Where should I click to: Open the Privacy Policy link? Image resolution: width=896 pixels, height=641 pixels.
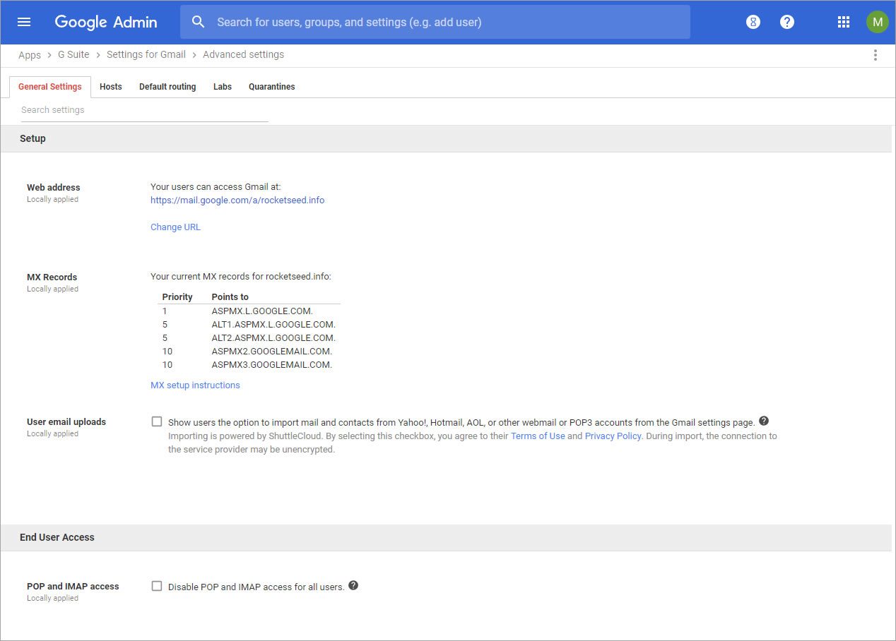[613, 436]
